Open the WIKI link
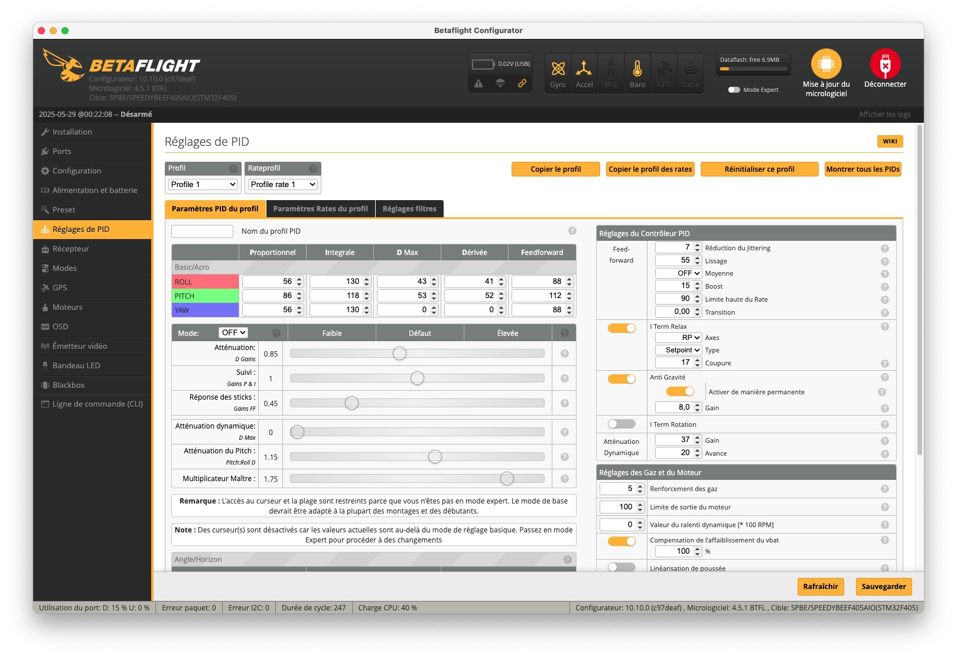 pyautogui.click(x=890, y=142)
